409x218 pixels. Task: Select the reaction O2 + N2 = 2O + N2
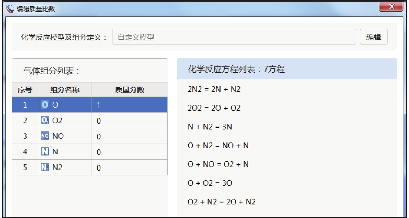[221, 202]
